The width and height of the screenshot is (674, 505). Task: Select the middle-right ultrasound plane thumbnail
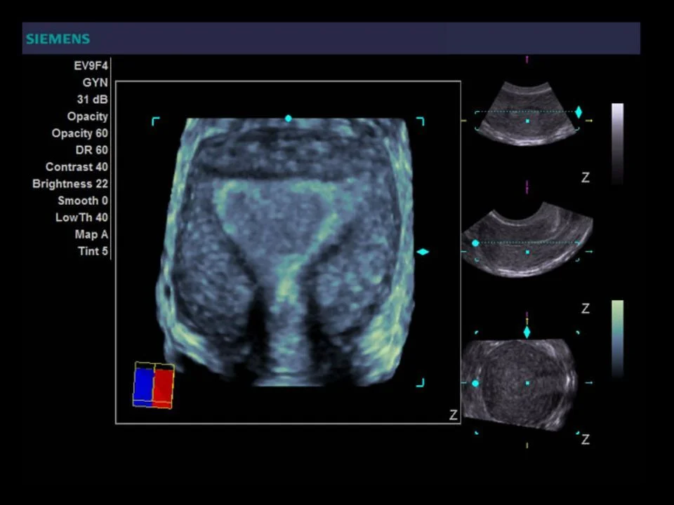click(527, 239)
